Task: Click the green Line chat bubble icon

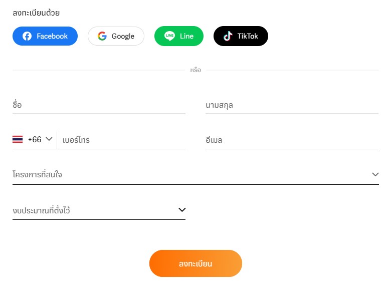Action: tap(169, 36)
